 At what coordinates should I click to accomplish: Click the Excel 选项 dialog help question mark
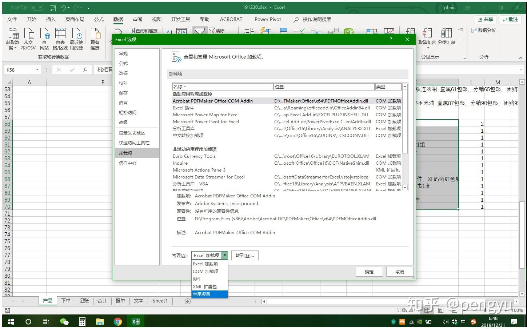coord(391,39)
